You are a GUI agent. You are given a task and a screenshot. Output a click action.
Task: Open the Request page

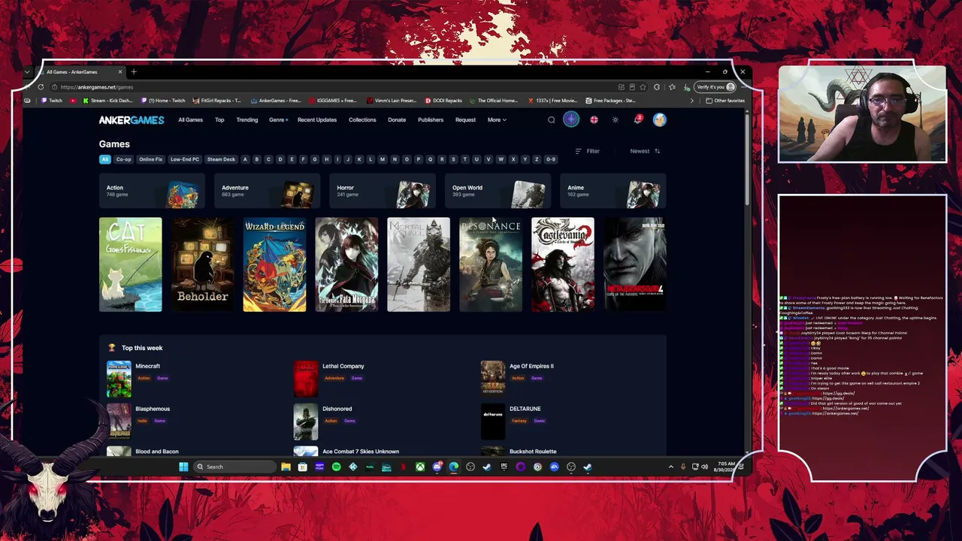(465, 119)
